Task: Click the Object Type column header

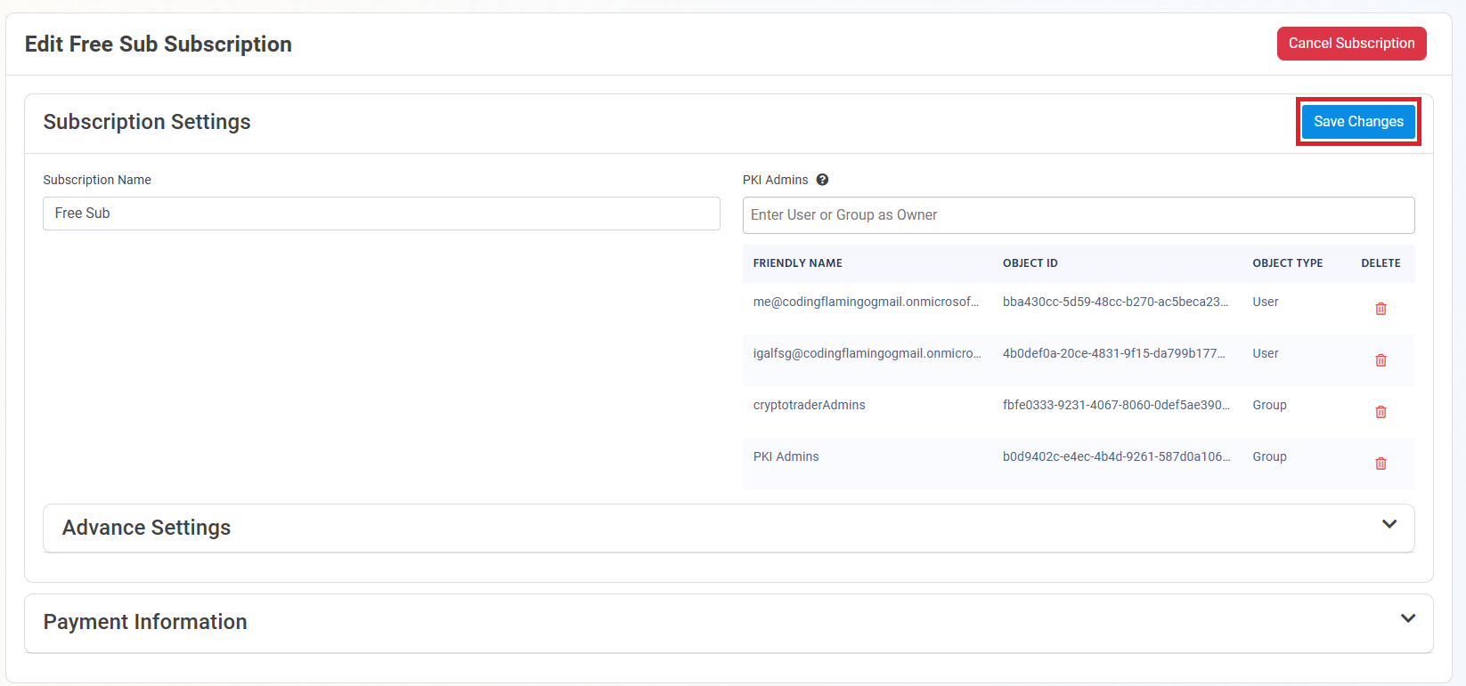Action: [1287, 263]
